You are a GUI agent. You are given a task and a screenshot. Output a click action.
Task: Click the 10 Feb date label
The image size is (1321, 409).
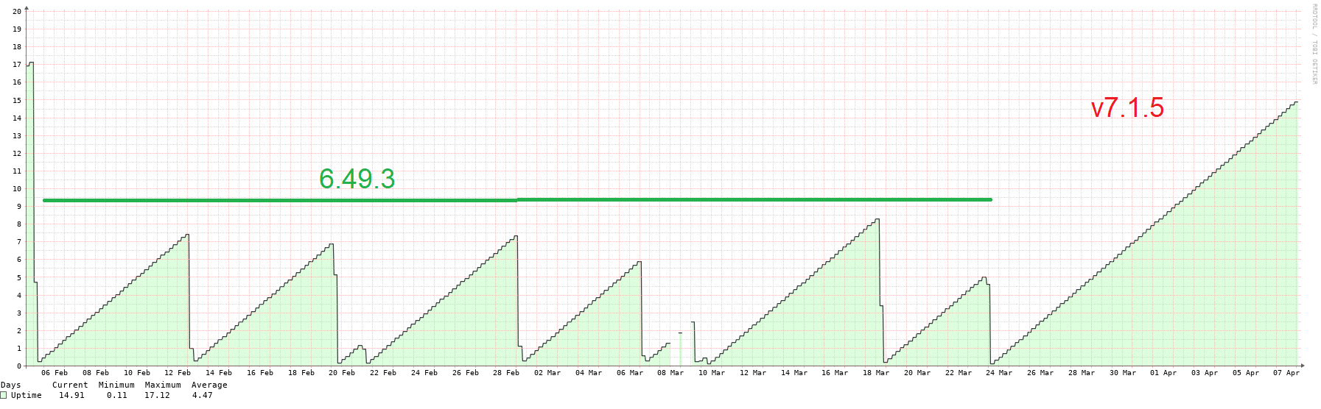[137, 373]
